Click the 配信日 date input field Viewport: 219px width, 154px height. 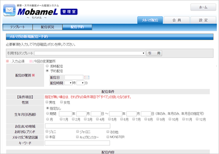74,77
